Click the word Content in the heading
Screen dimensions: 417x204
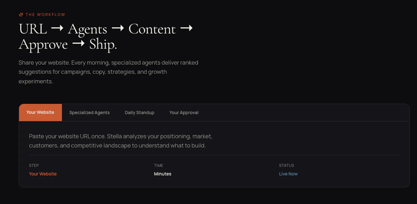pos(152,29)
